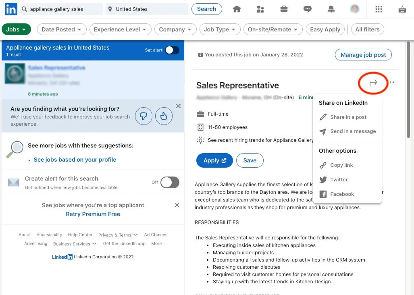Open See recent hiring trends link
Screen dimensions: 414x295
(x=260, y=140)
